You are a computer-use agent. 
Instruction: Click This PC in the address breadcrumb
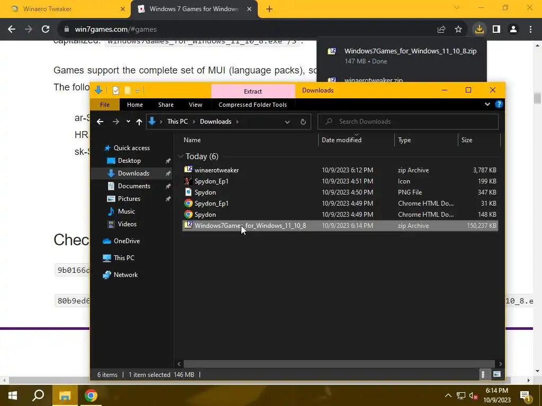point(177,122)
